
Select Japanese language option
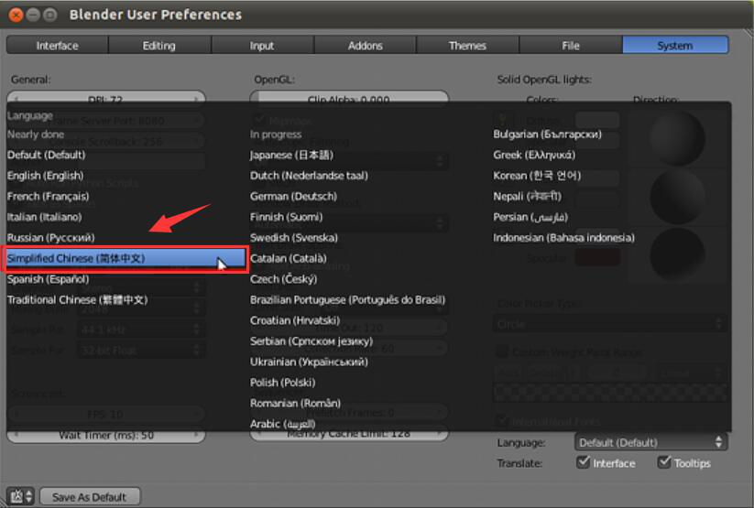[x=291, y=156]
